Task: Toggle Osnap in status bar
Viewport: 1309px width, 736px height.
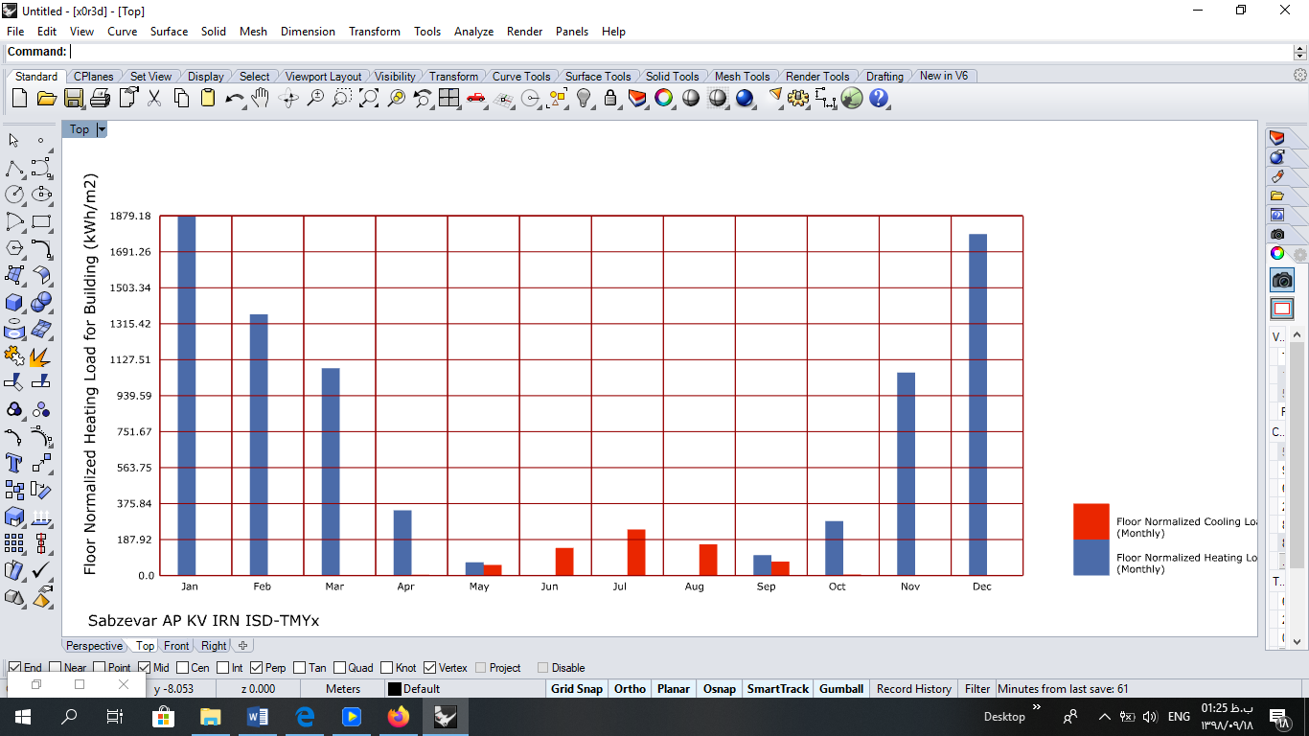Action: tap(720, 688)
